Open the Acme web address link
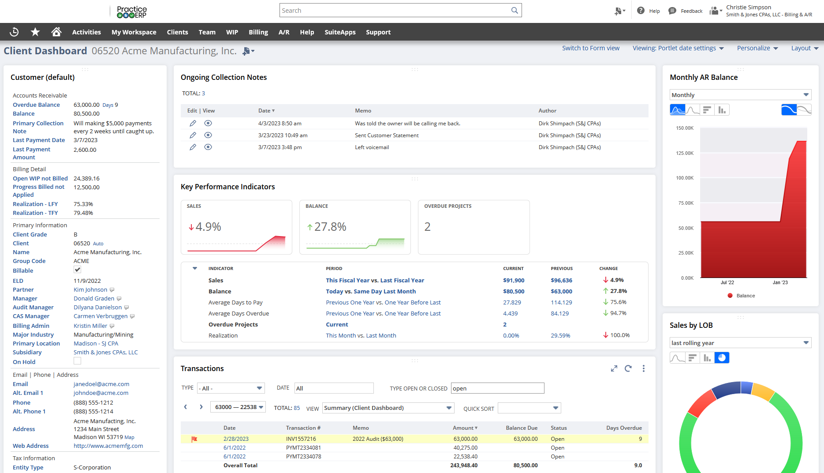The width and height of the screenshot is (824, 473). 108,446
